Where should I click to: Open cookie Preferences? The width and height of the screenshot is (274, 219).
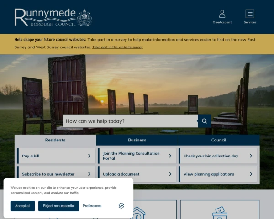point(92,206)
